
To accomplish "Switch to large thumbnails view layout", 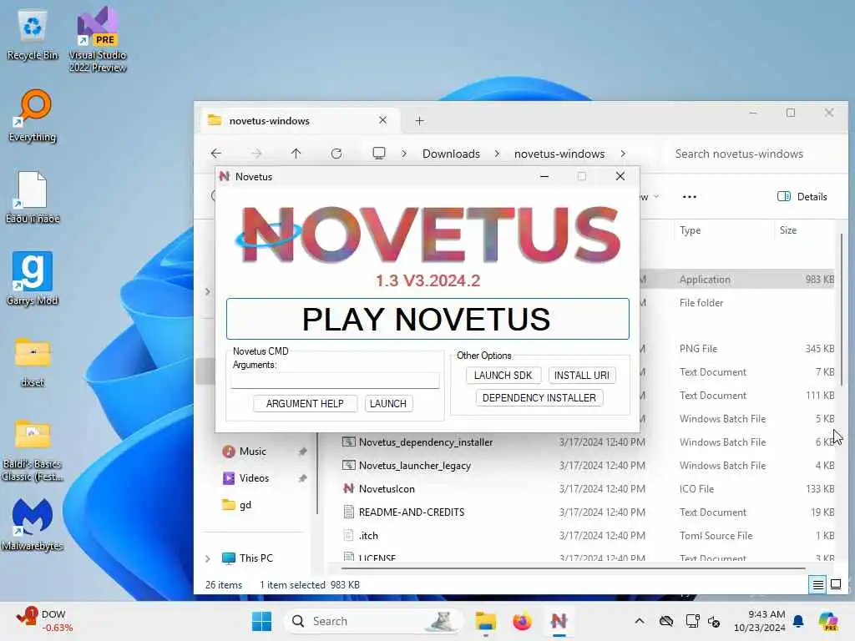I will [x=835, y=585].
